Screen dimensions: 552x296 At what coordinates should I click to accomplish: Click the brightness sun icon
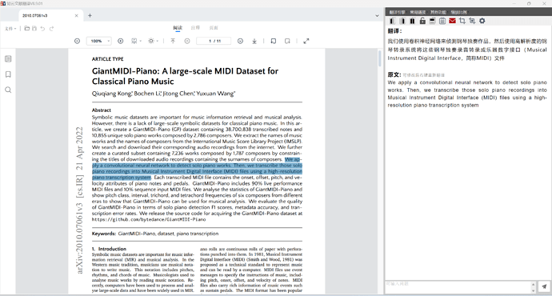click(x=151, y=41)
